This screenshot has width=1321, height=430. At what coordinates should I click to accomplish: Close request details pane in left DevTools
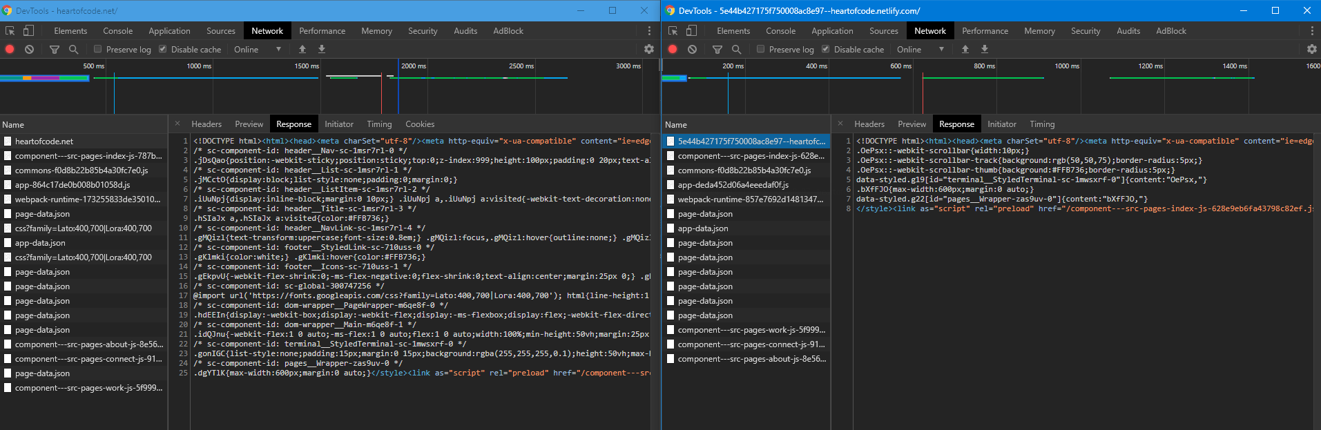coord(177,124)
